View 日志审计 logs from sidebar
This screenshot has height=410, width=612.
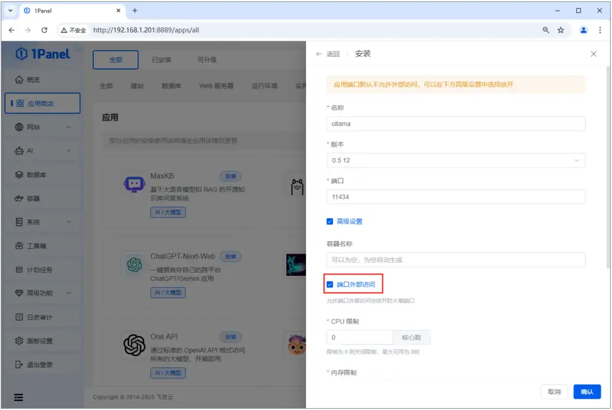[x=38, y=317]
